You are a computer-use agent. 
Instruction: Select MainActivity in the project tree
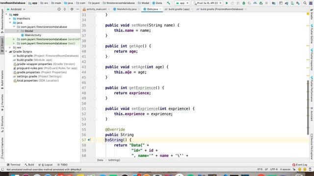coord(33,35)
